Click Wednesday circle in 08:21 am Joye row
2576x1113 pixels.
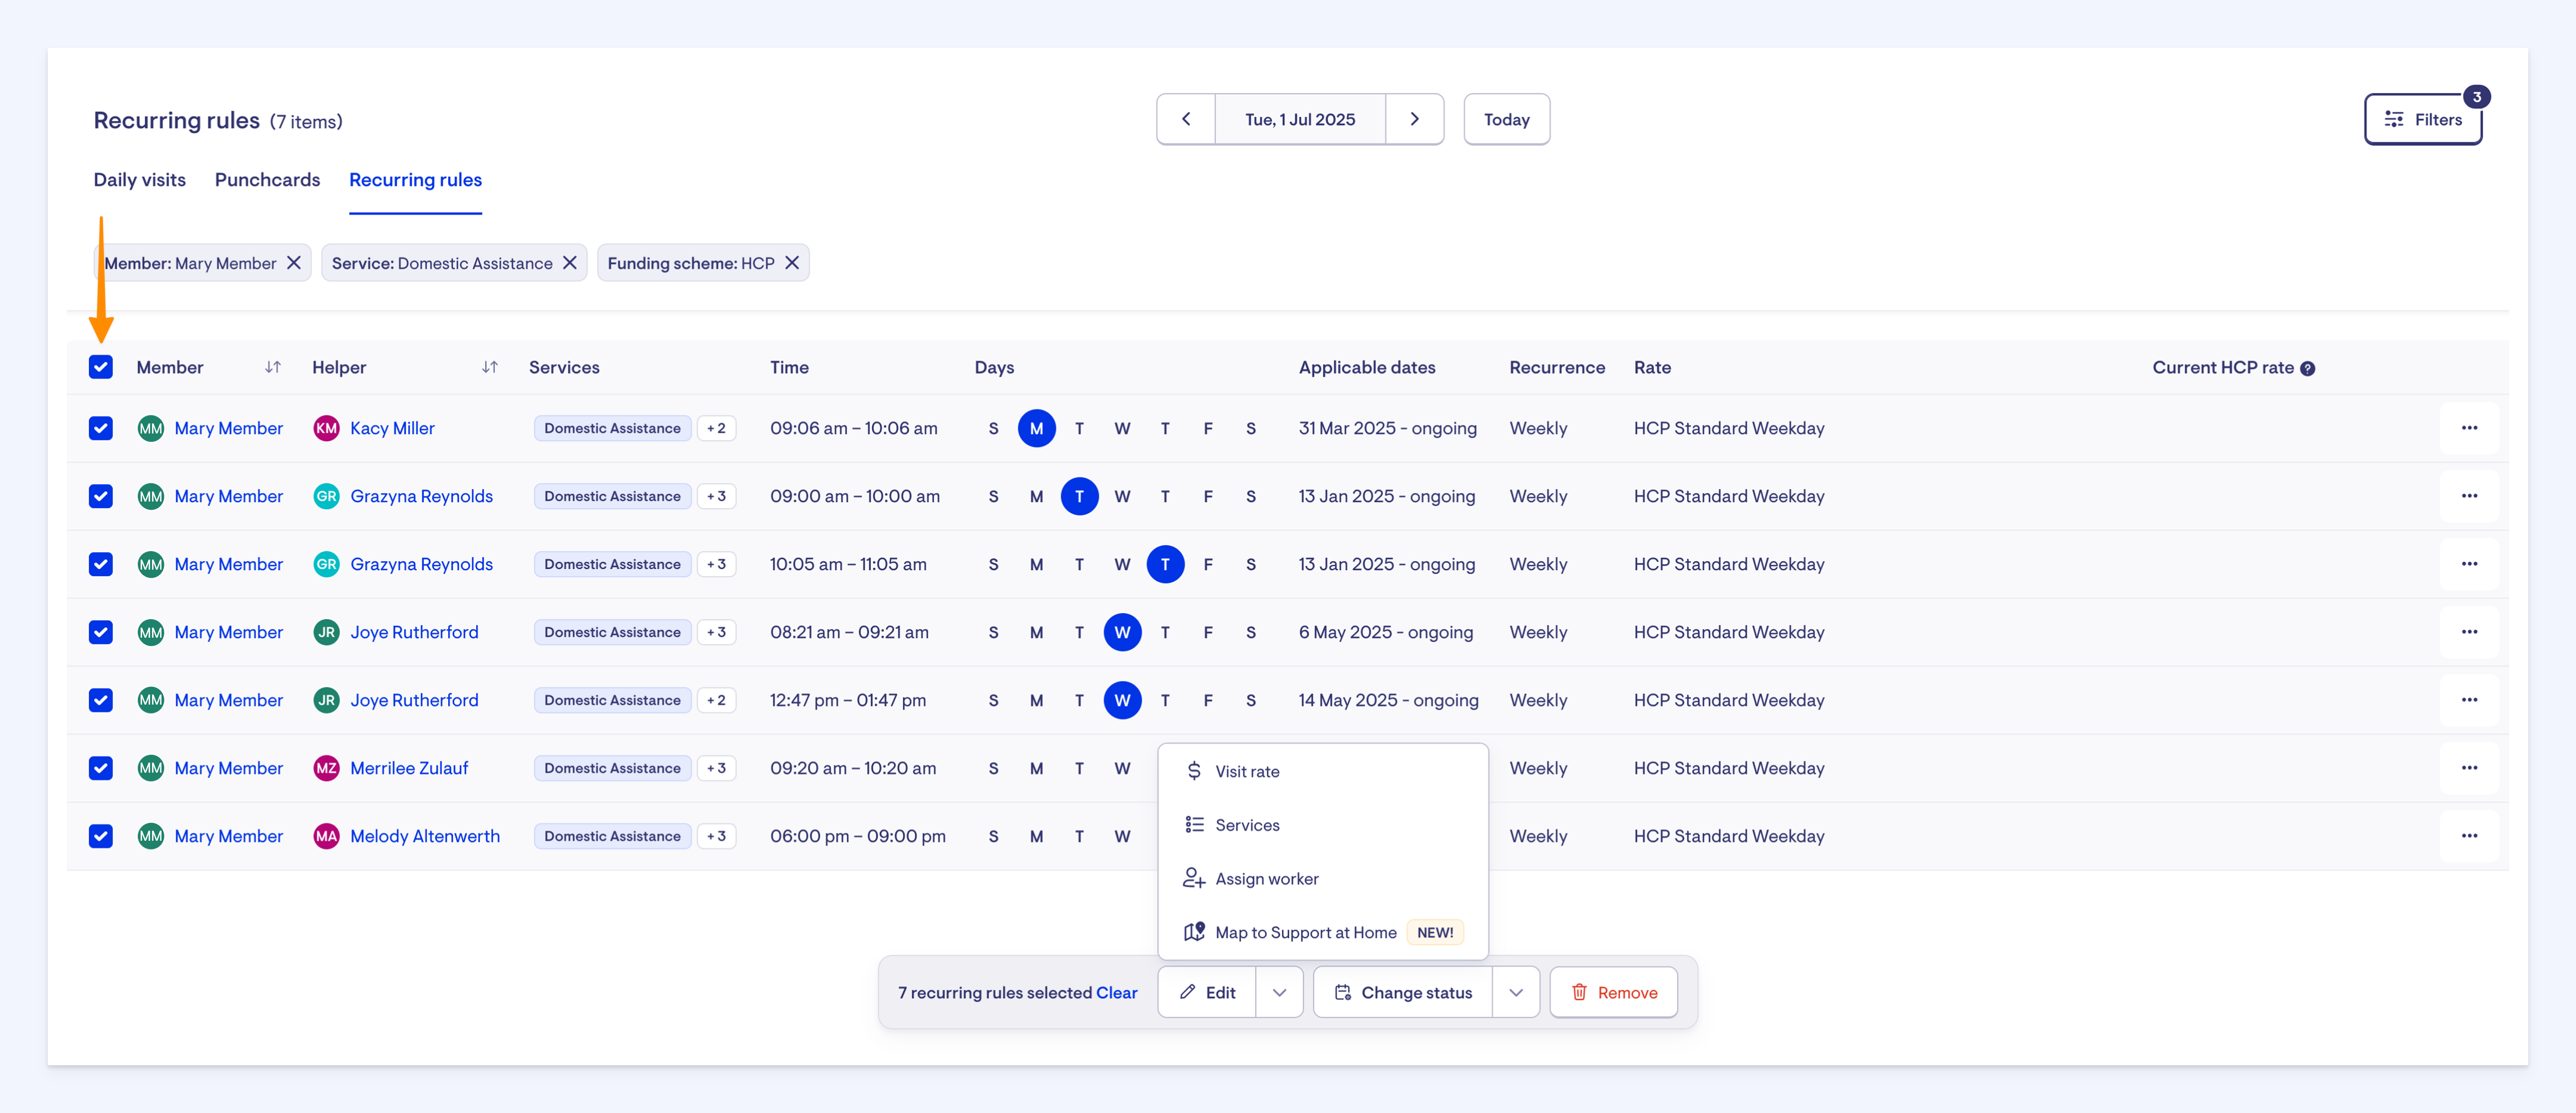1122,632
